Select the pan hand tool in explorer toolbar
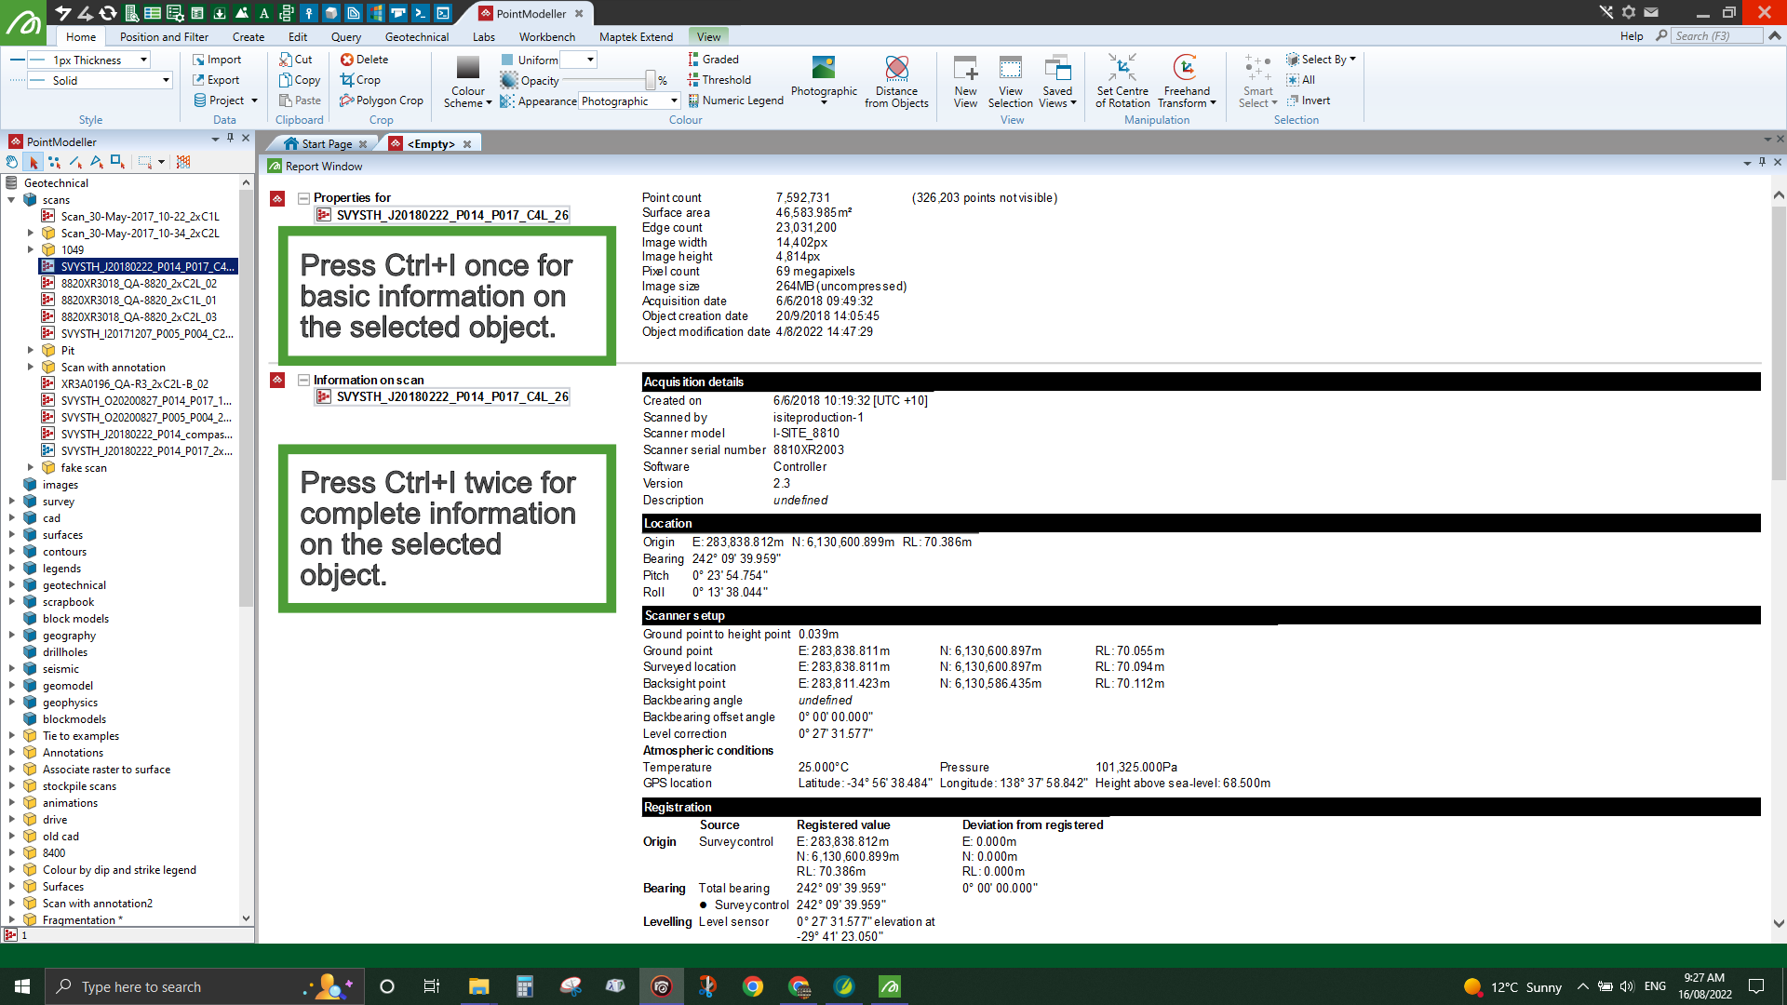The width and height of the screenshot is (1787, 1005). (x=12, y=162)
